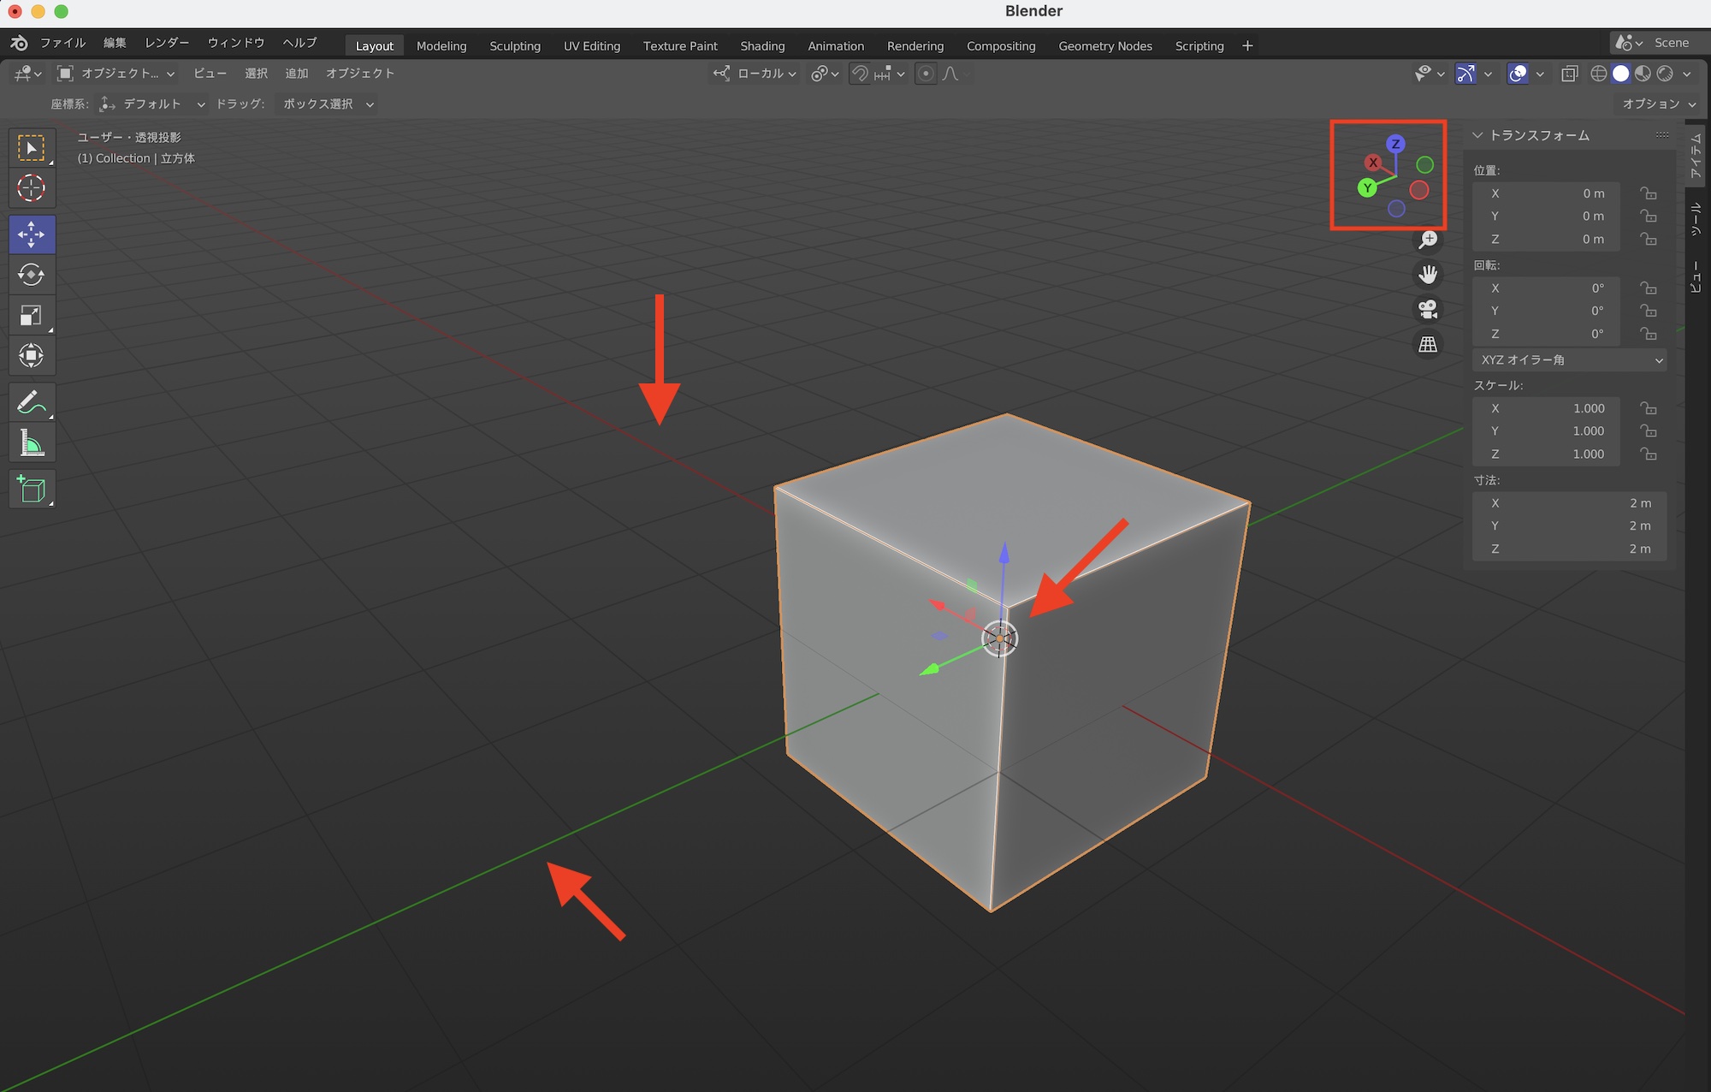Select the Measure tool
1711x1092 pixels.
click(32, 444)
